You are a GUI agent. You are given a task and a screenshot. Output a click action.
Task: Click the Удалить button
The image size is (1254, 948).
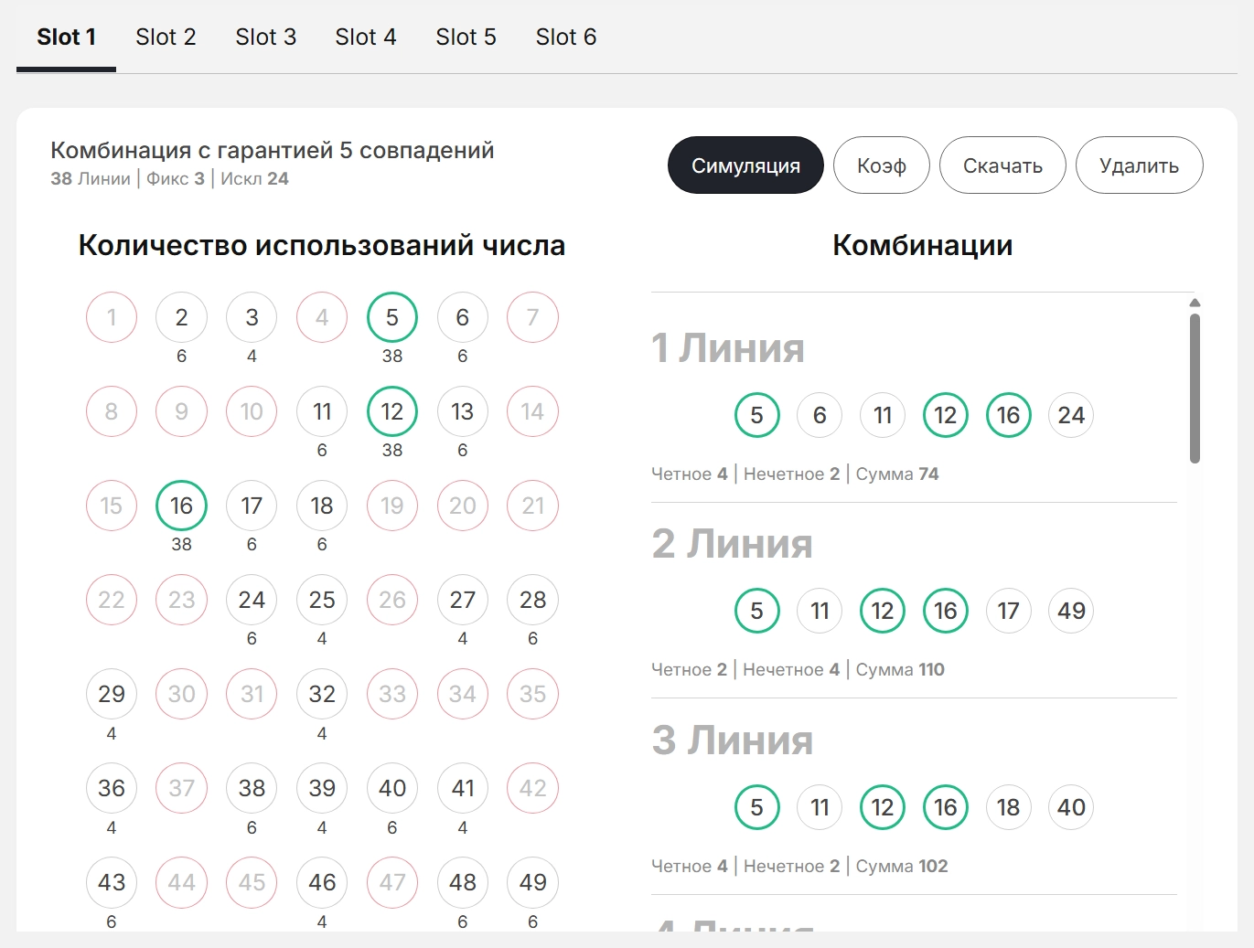(1138, 165)
